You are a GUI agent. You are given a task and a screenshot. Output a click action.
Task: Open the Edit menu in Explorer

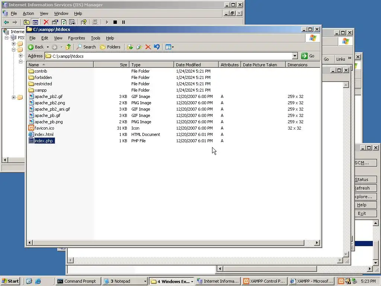(x=45, y=38)
